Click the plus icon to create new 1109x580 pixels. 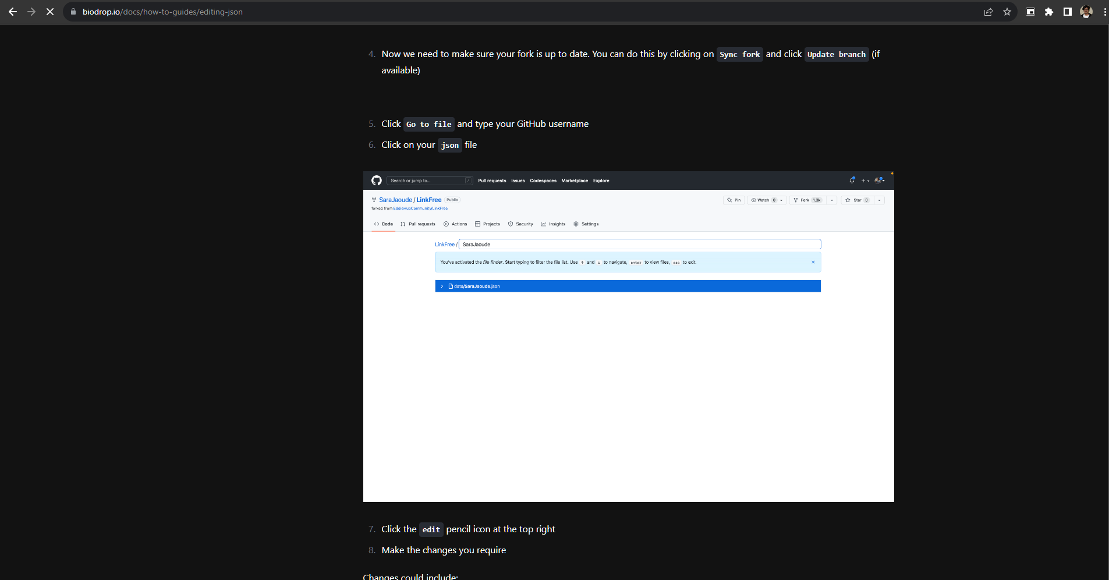click(863, 181)
